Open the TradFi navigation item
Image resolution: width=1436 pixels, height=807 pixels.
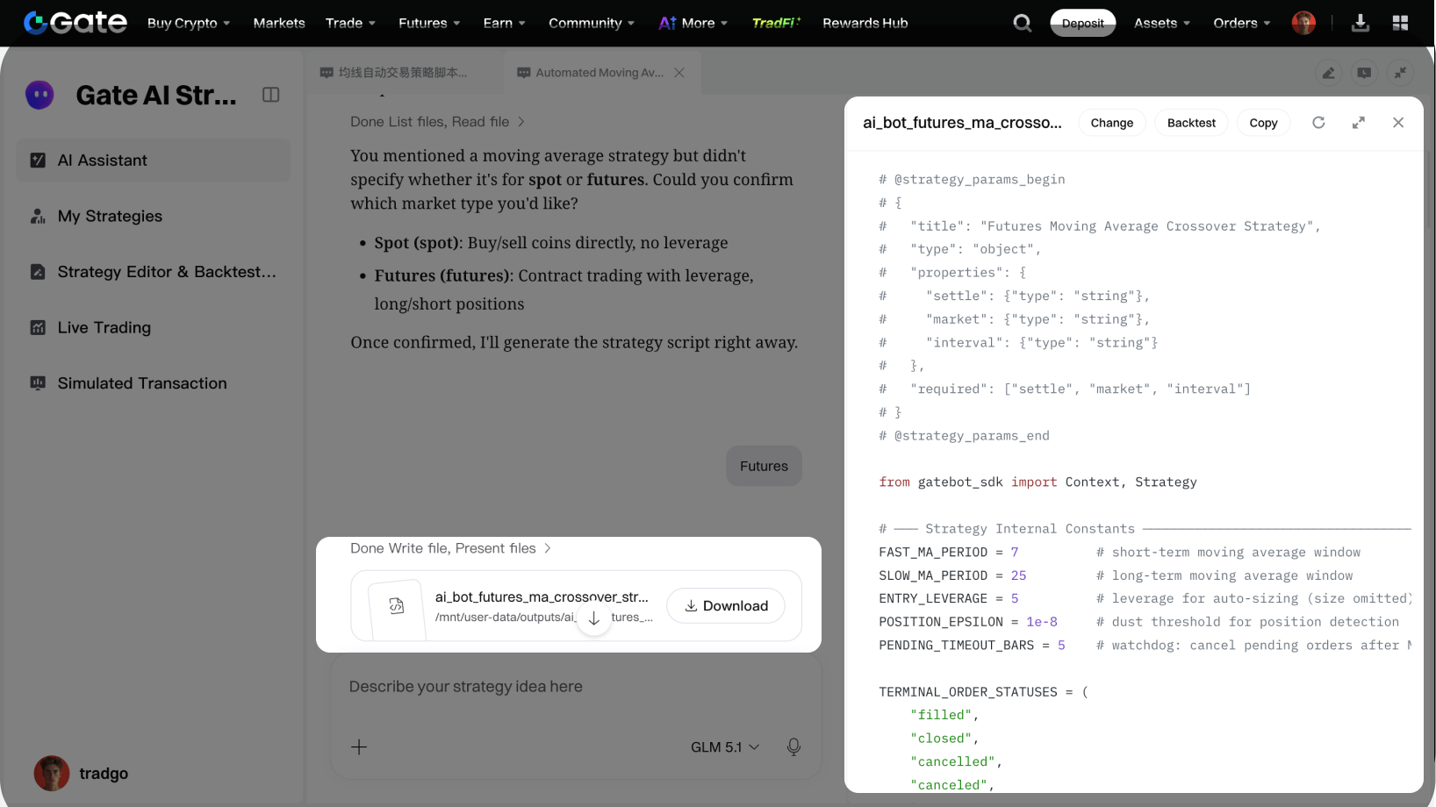[x=776, y=23]
